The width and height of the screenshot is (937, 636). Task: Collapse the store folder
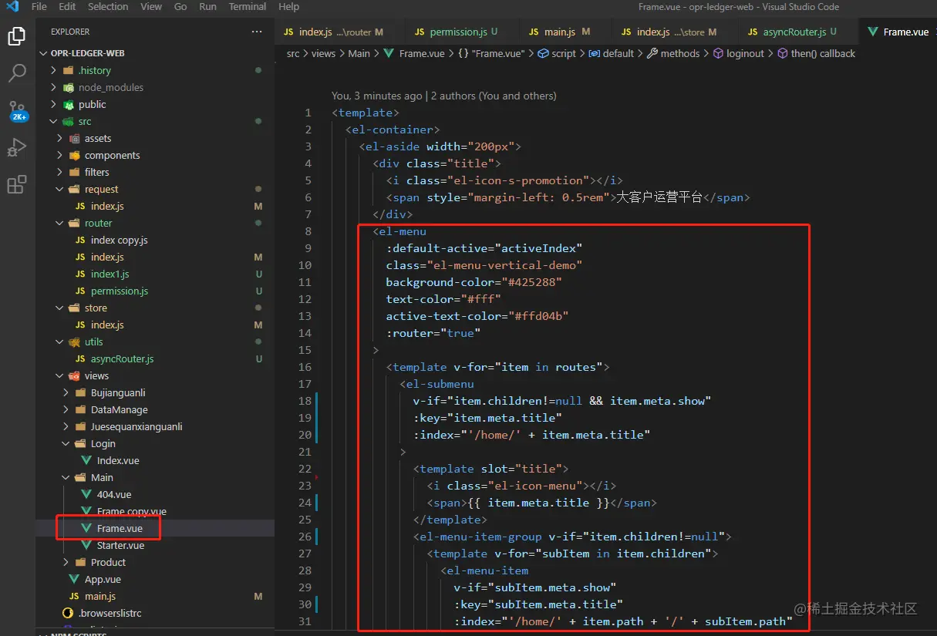(x=96, y=308)
